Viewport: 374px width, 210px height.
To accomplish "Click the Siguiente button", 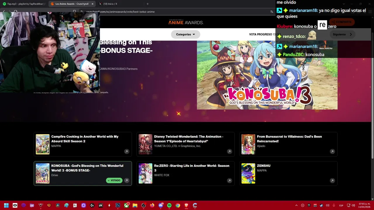I will [342, 34].
